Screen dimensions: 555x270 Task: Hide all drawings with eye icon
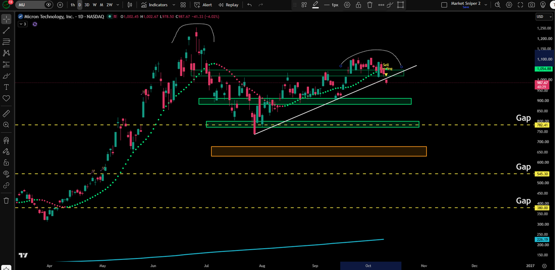6,173
